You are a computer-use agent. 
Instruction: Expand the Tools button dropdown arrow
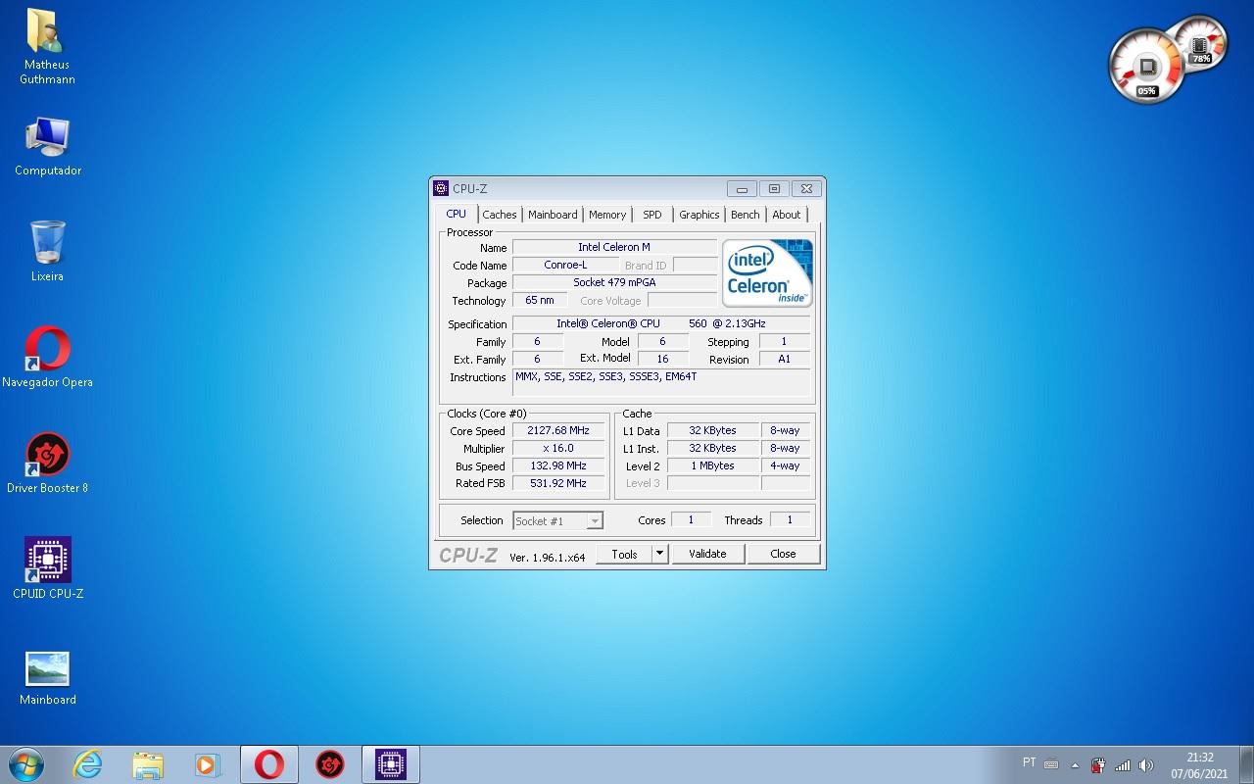pos(660,554)
